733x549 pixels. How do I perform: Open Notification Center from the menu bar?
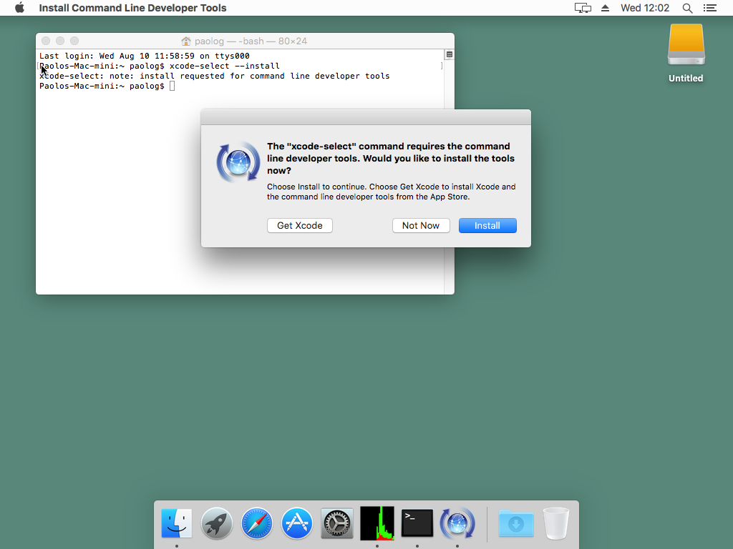[710, 8]
